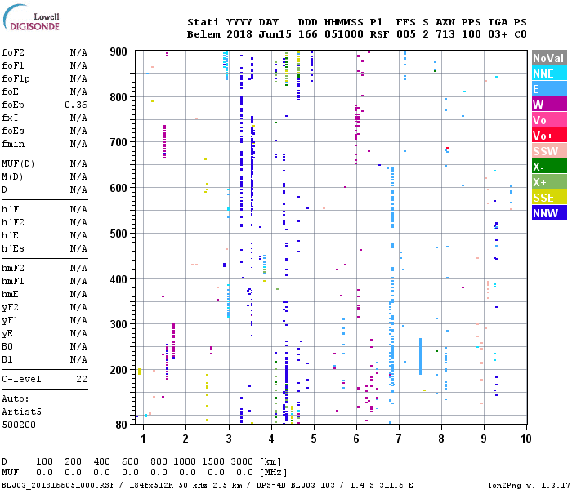Click the foF2 parameter label
Viewport: 572px width, 490px height.
tap(13, 52)
